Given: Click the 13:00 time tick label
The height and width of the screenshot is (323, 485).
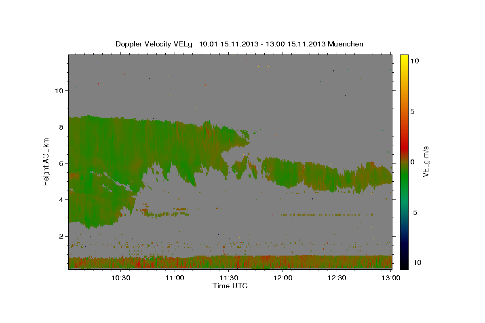Looking at the screenshot, I should pyautogui.click(x=390, y=278).
